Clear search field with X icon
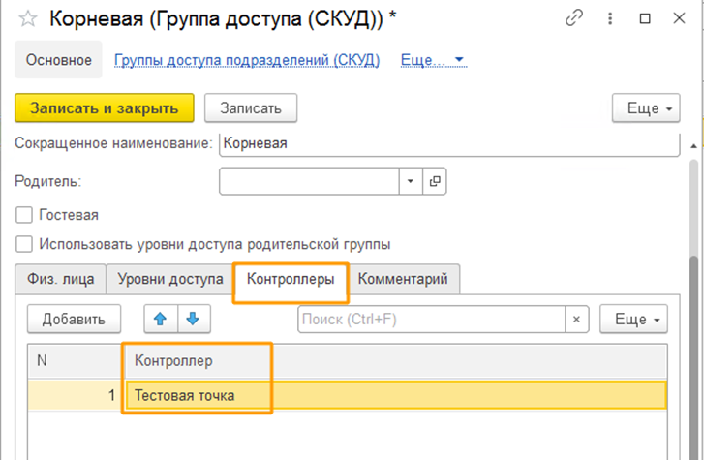704x460 pixels. tap(577, 319)
